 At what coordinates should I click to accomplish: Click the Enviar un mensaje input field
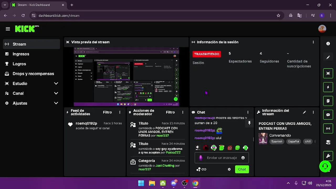(x=222, y=158)
